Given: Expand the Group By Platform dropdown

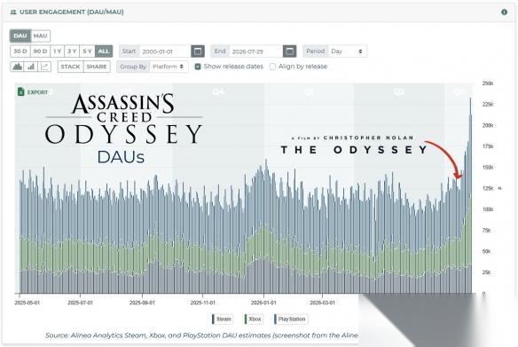Looking at the screenshot, I should (x=169, y=67).
